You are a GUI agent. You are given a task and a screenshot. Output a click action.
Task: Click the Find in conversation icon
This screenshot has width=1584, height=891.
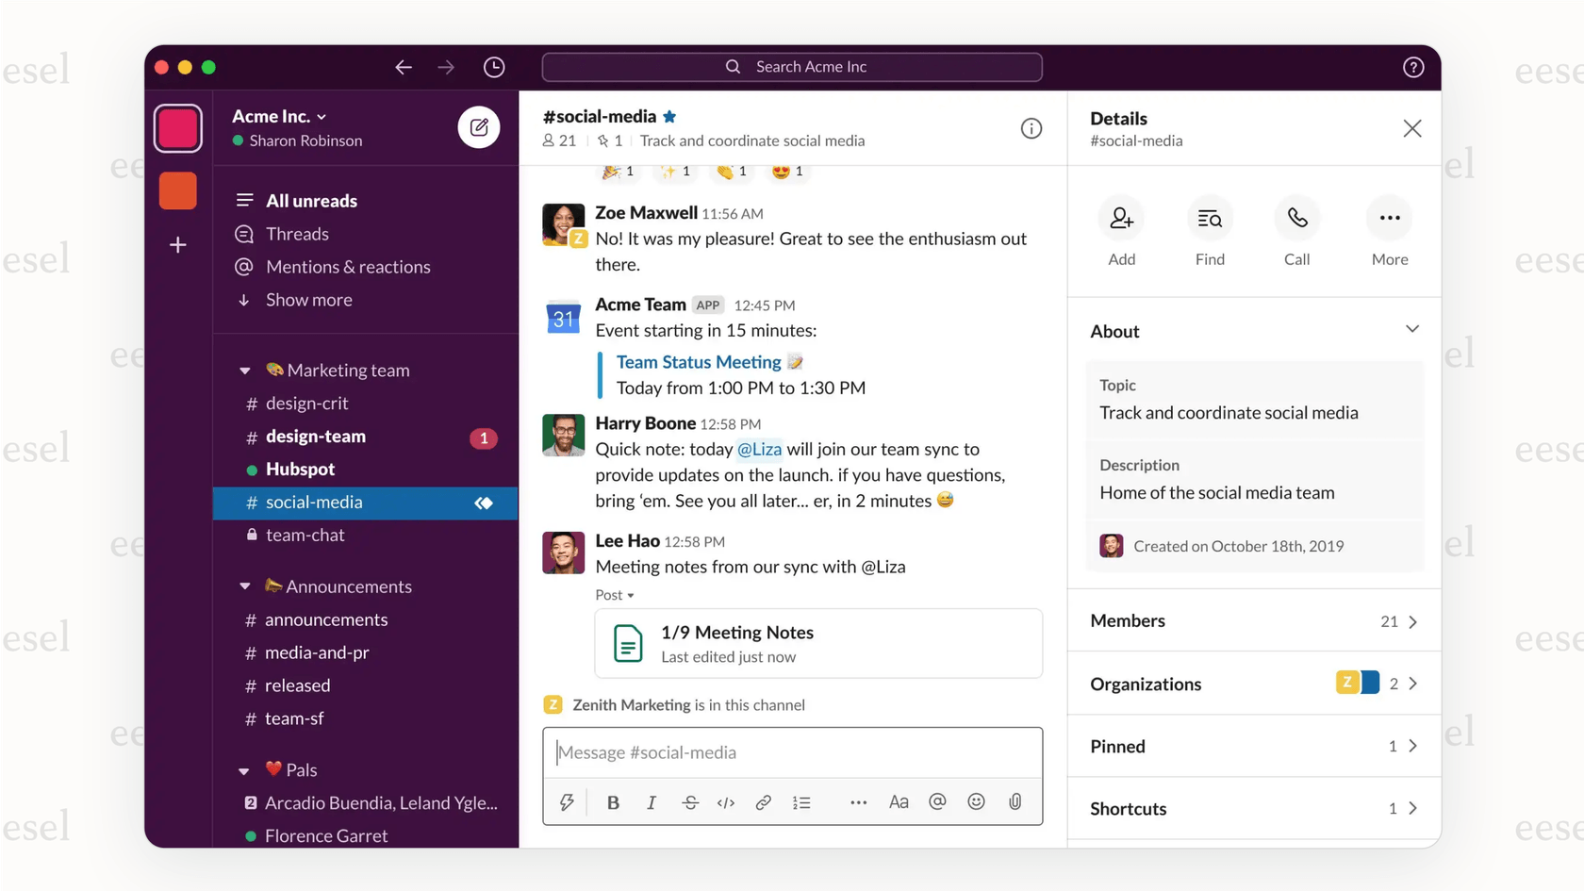[x=1210, y=218]
